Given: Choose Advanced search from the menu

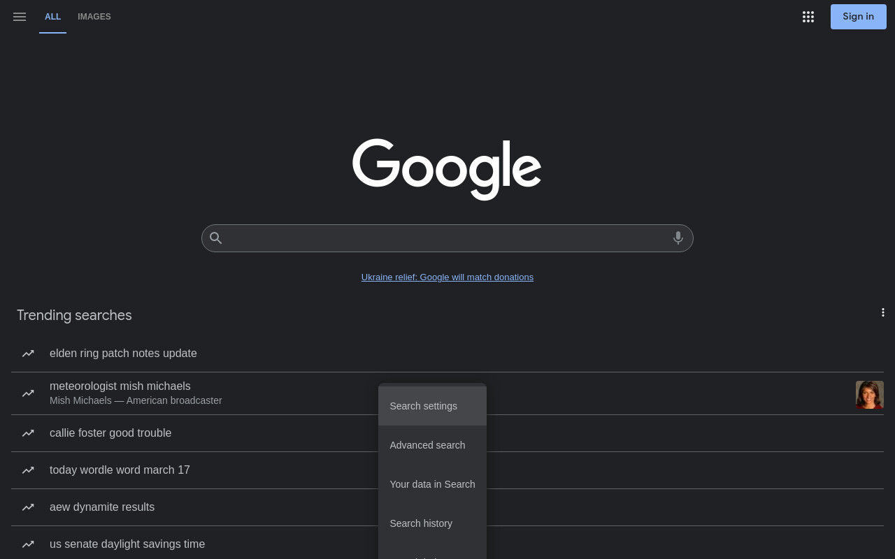Looking at the screenshot, I should pos(432,445).
